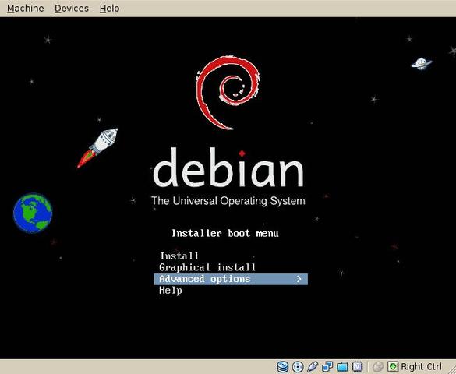The width and height of the screenshot is (456, 374).
Task: Select Graphical install boot option
Action: [207, 267]
